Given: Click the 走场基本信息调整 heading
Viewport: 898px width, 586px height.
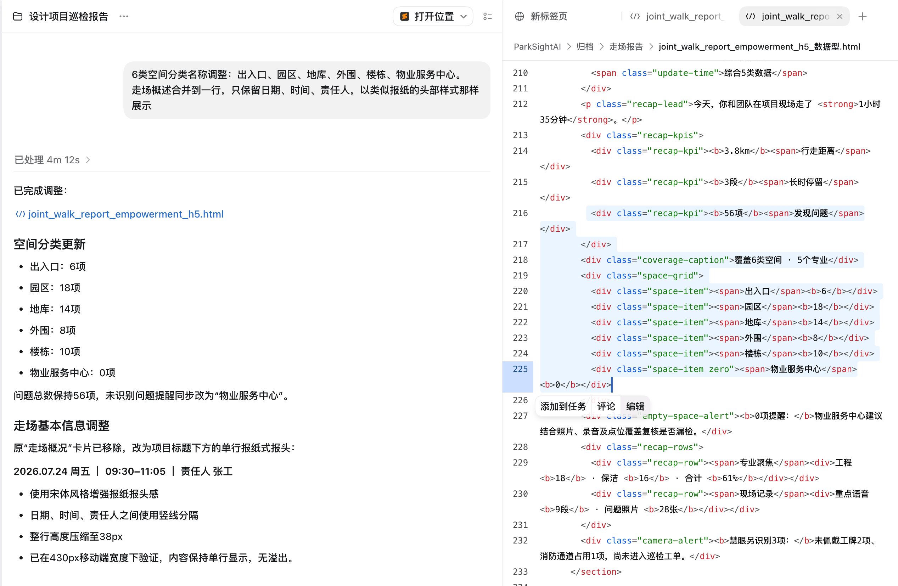Looking at the screenshot, I should 62,425.
